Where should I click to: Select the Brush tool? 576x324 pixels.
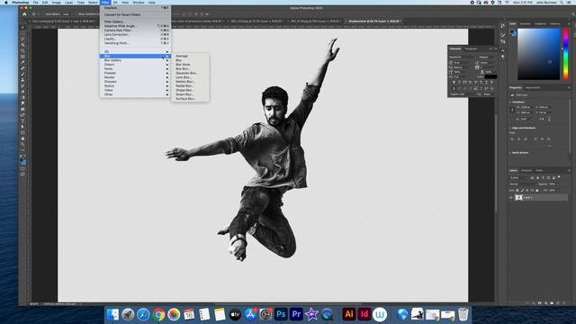[x=22, y=74]
